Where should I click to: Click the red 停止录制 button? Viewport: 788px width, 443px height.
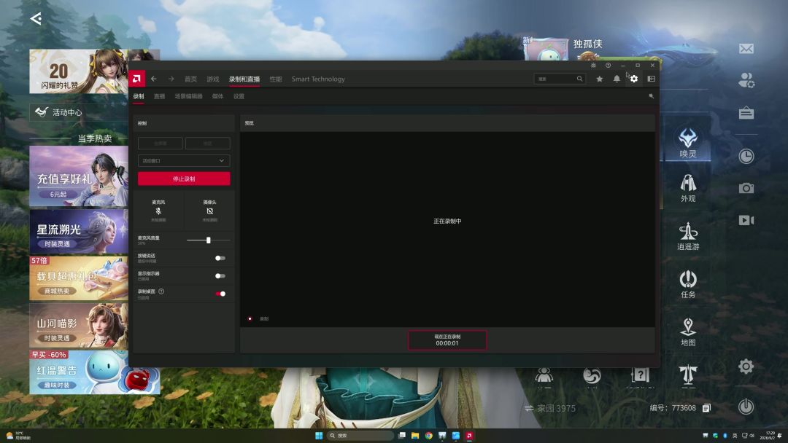pyautogui.click(x=184, y=179)
